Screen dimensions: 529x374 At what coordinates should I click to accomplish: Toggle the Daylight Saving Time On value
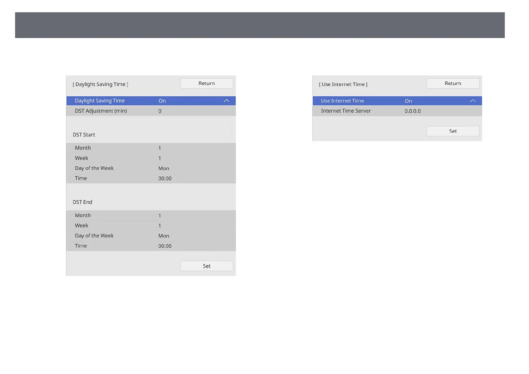(162, 101)
